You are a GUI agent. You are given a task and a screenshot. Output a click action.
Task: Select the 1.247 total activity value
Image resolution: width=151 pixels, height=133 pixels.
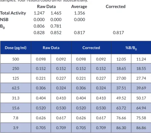click(39, 13)
